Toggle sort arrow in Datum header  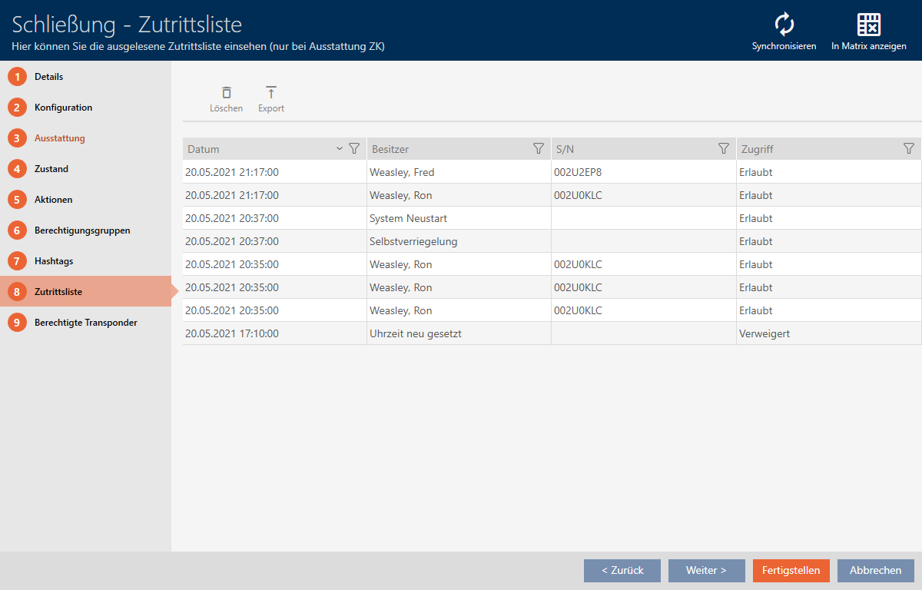340,149
